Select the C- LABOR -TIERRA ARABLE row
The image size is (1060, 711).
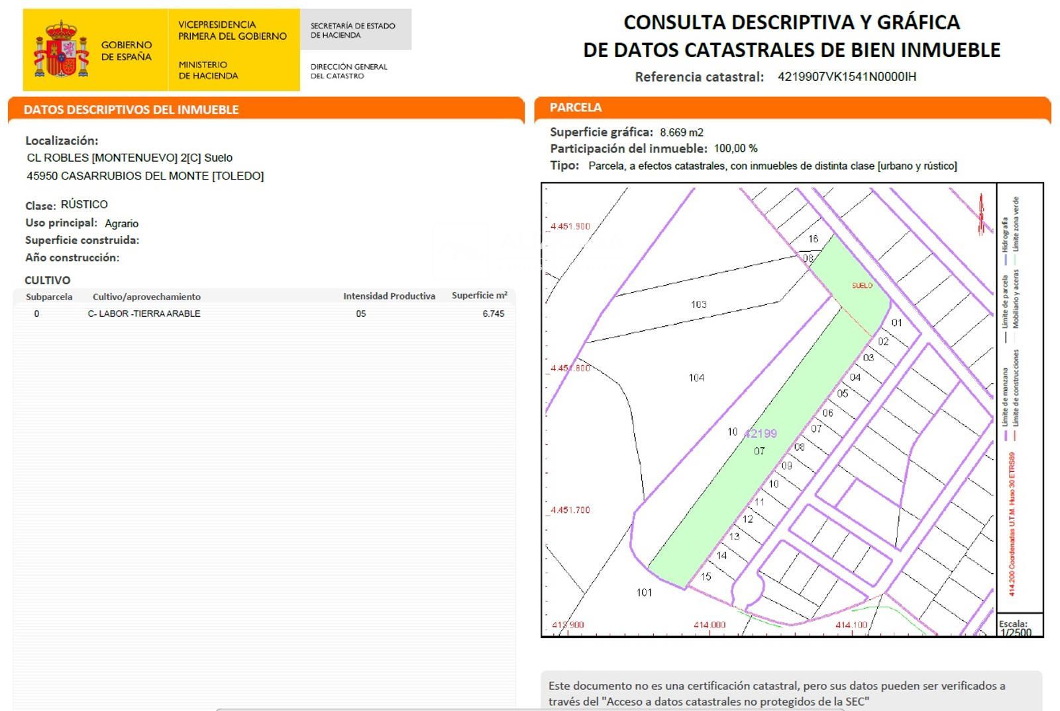(144, 314)
